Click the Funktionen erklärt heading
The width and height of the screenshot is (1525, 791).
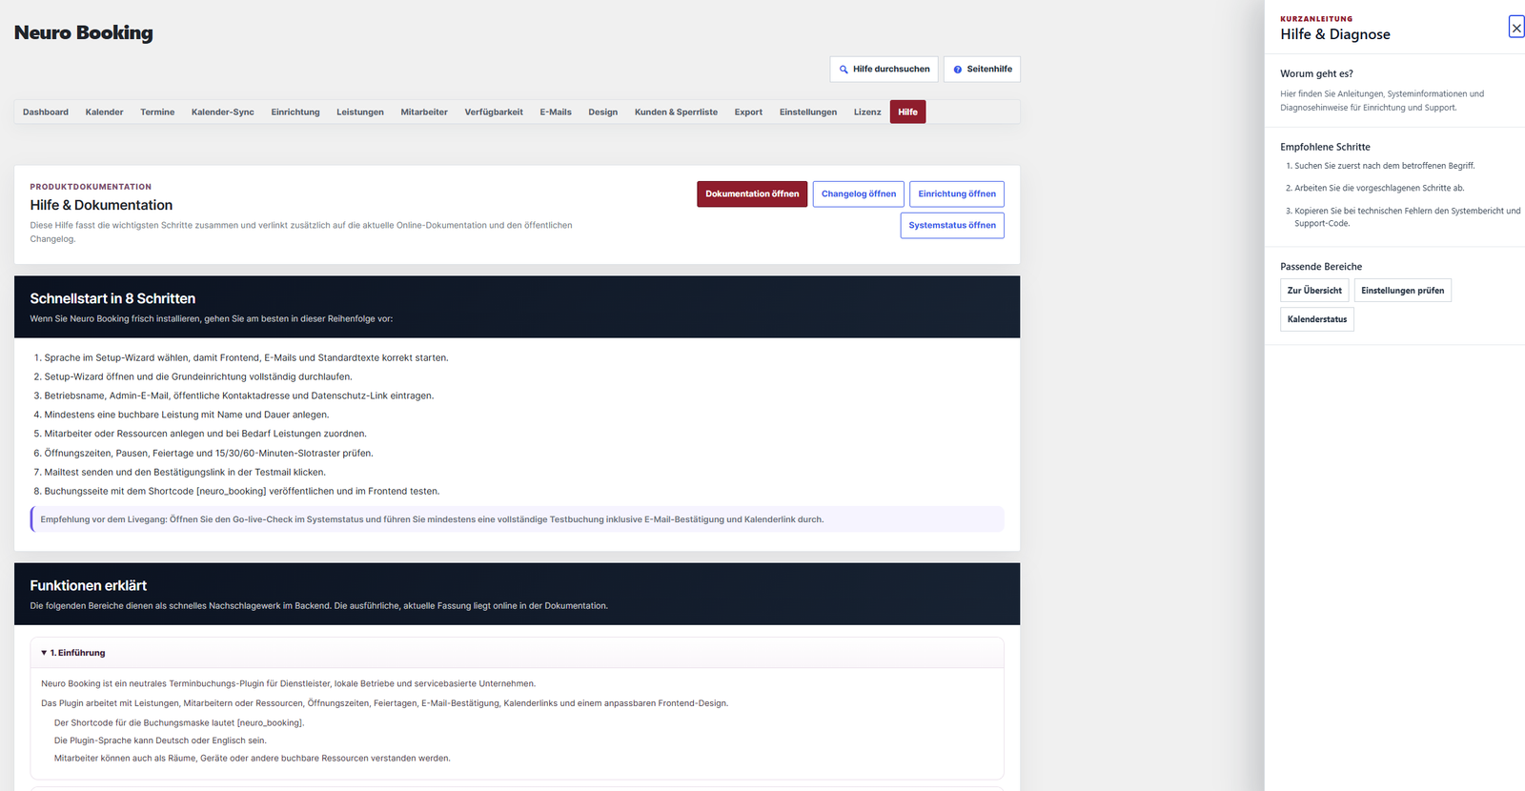[x=89, y=585]
